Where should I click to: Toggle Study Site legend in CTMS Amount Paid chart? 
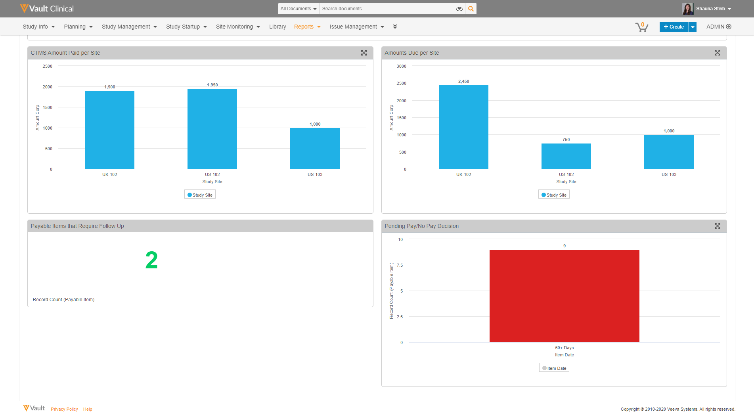(200, 195)
